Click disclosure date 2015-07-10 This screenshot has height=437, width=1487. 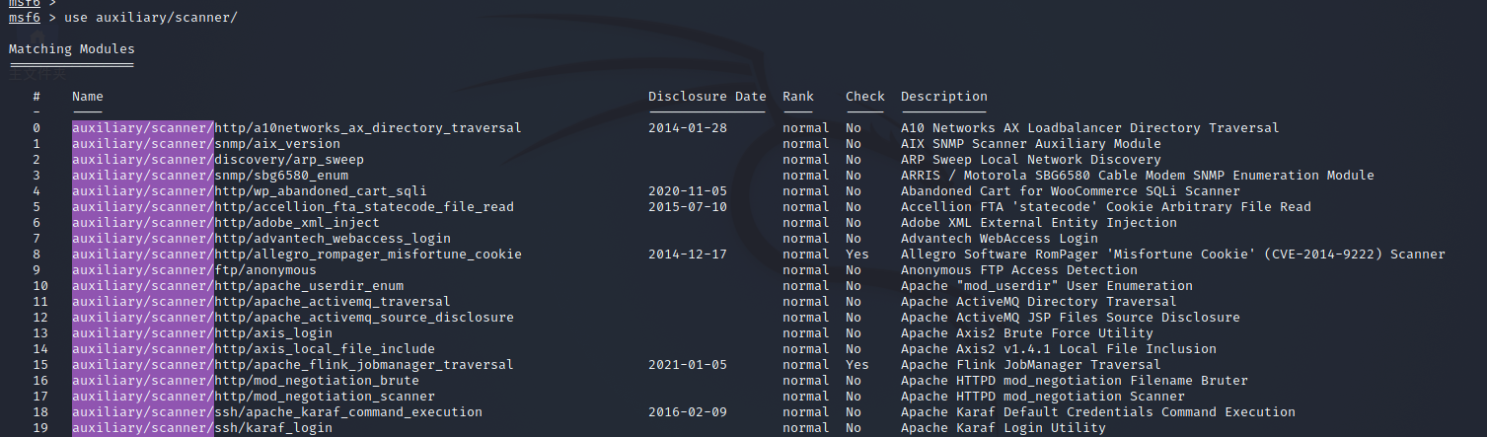point(688,207)
